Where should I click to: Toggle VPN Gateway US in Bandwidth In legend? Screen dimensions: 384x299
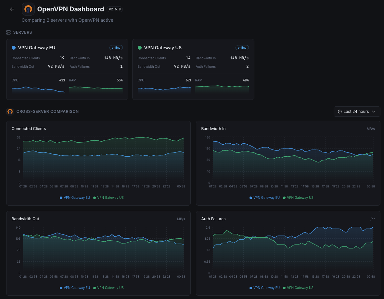coord(298,197)
